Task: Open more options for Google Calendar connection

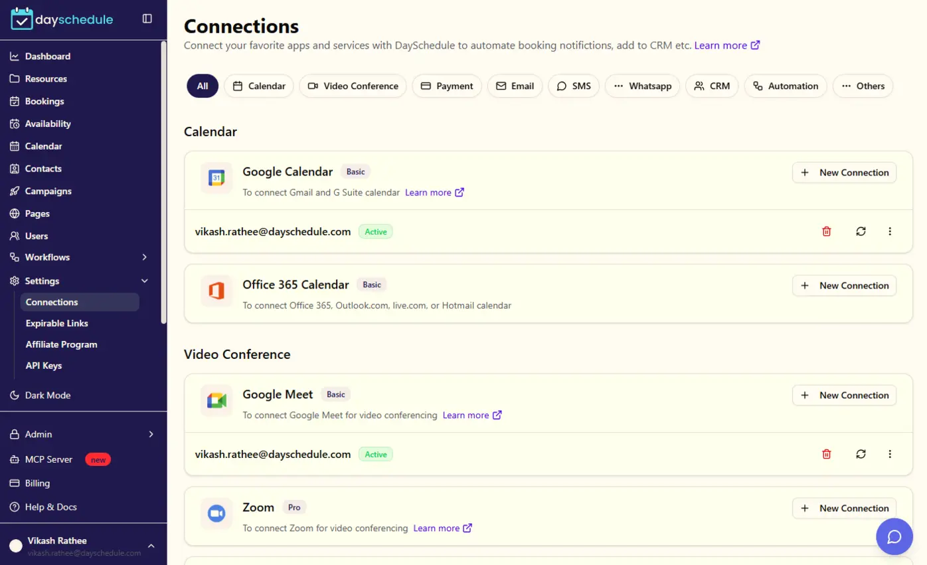Action: coord(890,231)
